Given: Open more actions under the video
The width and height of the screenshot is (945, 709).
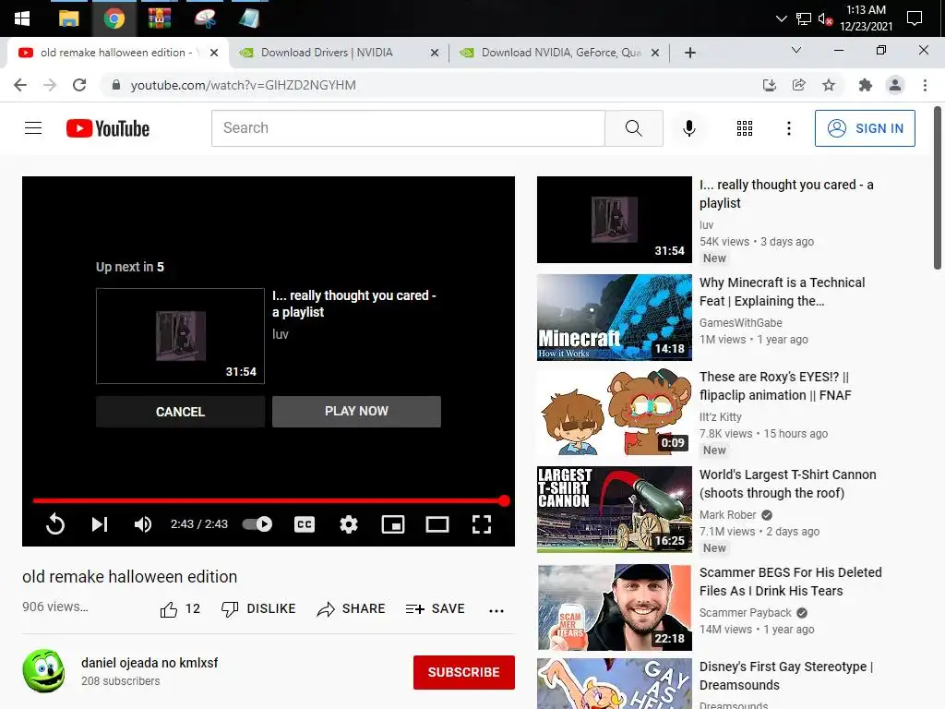Looking at the screenshot, I should [496, 611].
